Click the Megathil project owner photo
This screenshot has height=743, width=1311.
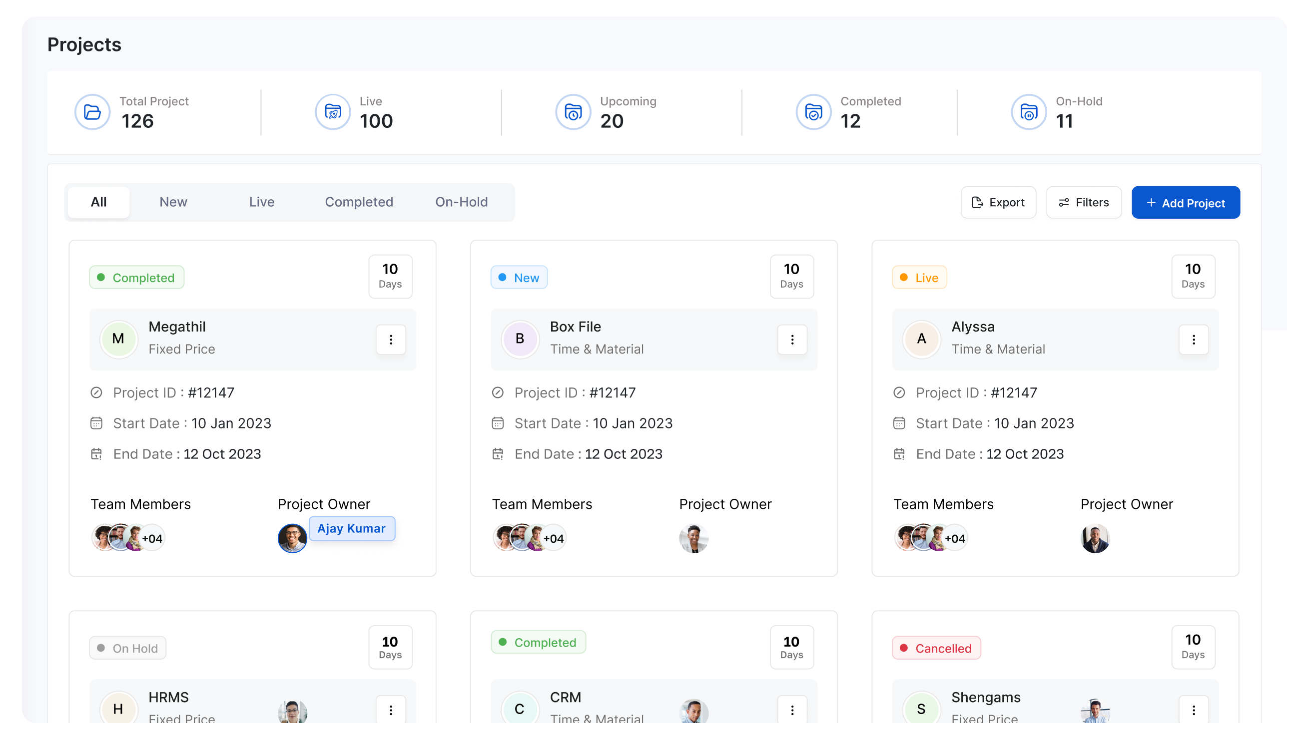(x=292, y=538)
